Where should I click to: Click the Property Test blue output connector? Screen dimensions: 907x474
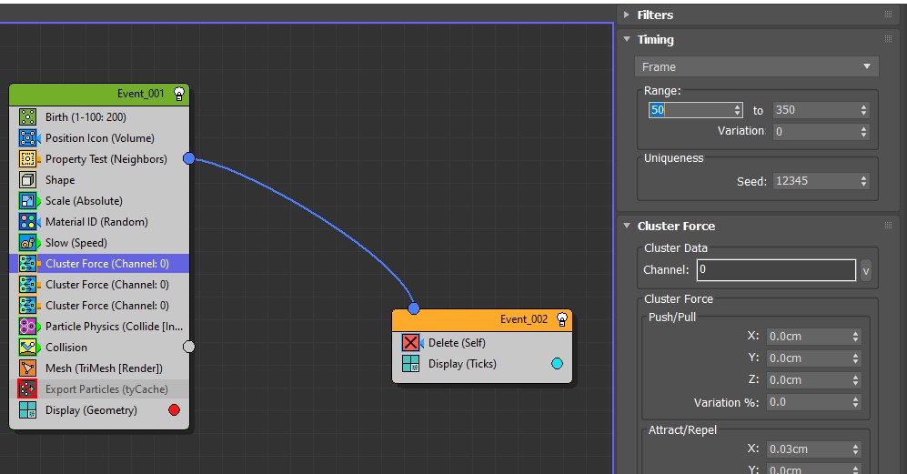(x=189, y=158)
